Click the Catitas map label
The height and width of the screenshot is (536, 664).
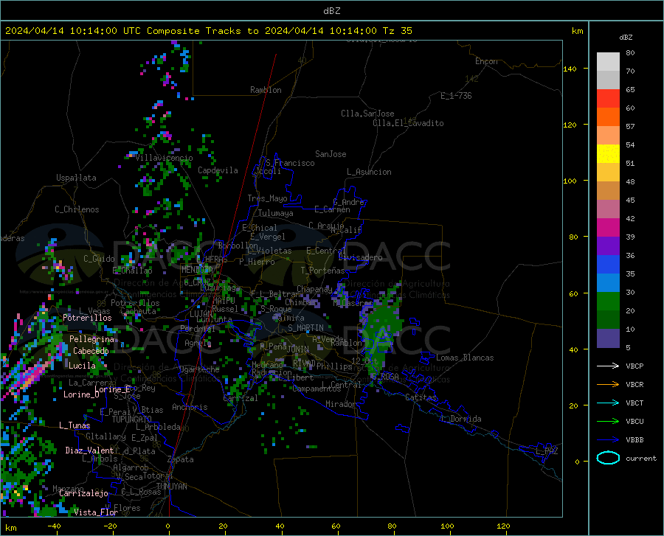(x=421, y=397)
